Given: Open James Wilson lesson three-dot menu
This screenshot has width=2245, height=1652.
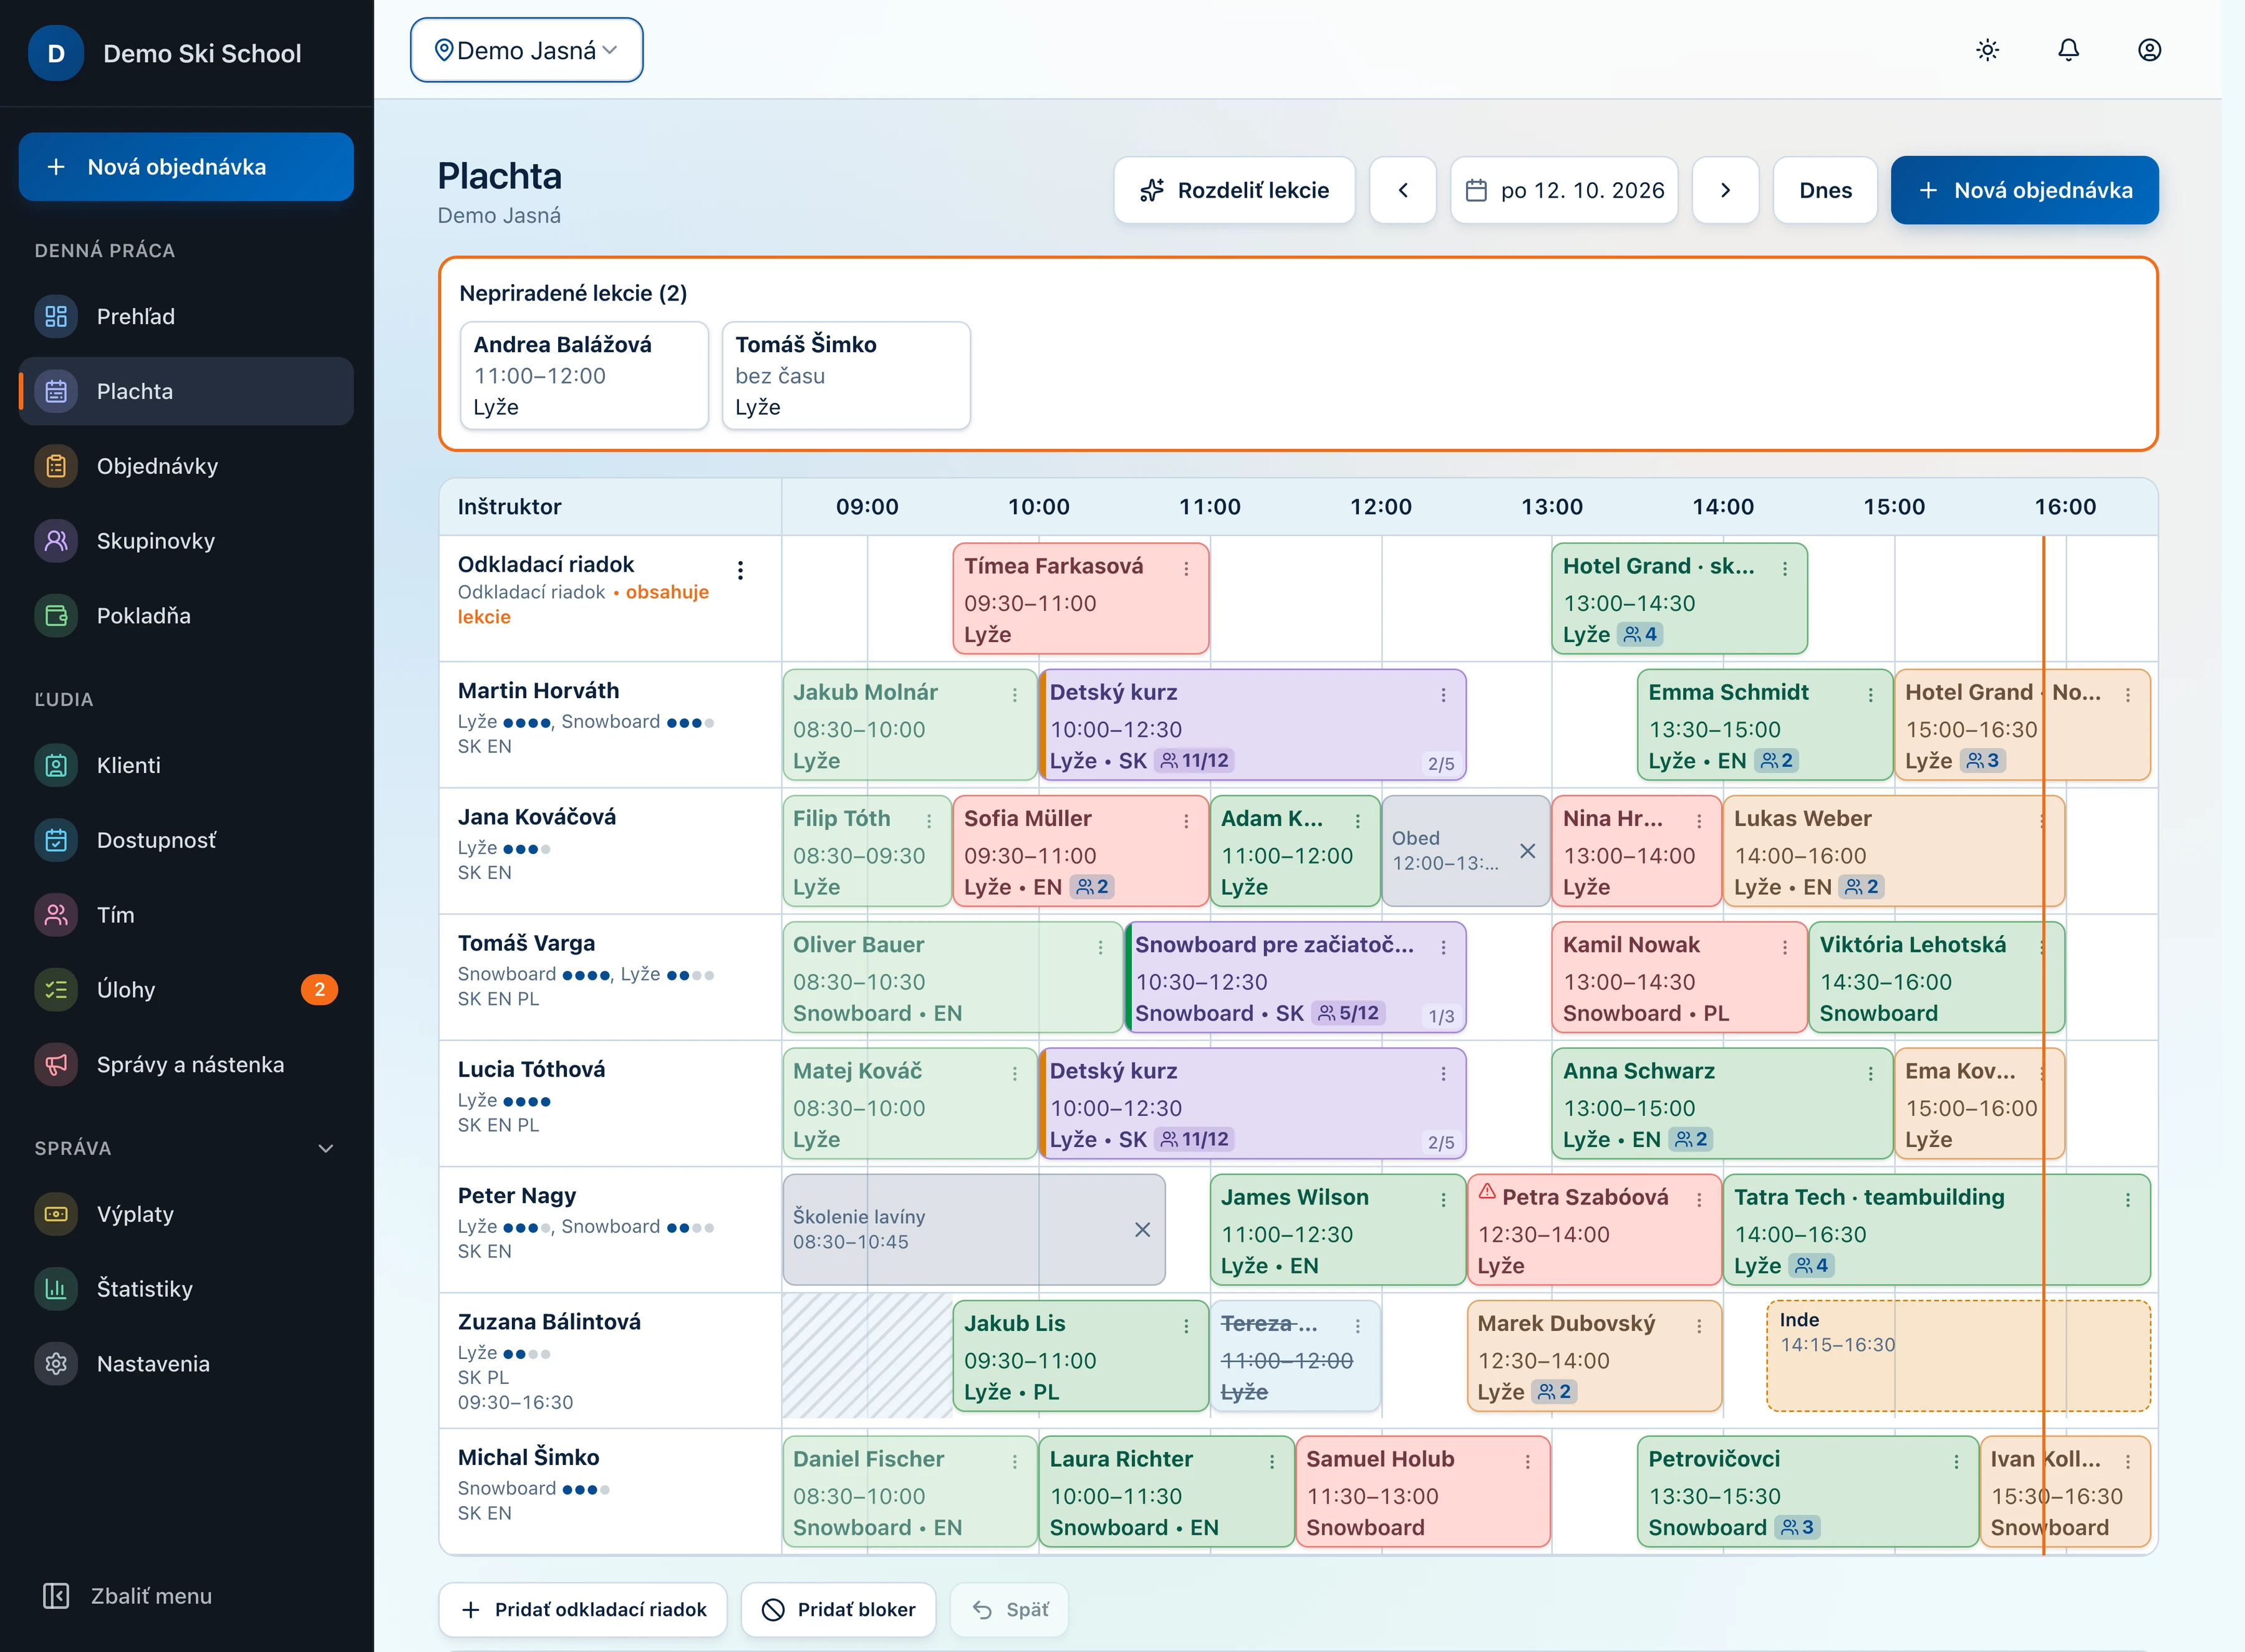Looking at the screenshot, I should 1442,1199.
